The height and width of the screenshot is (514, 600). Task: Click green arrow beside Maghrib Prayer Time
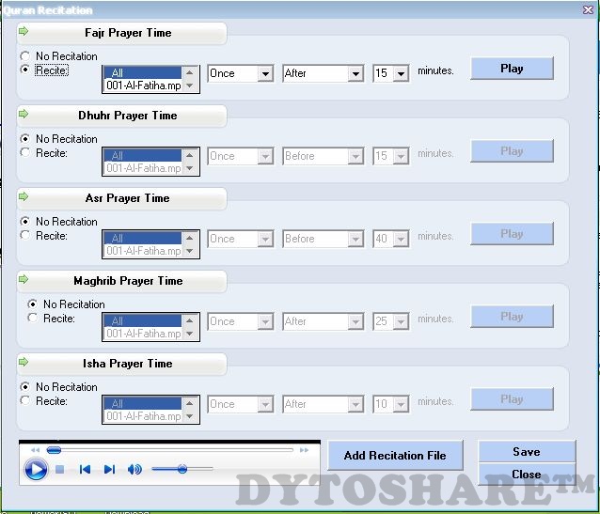(24, 279)
